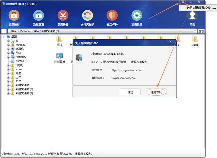Open the 超级加密 lock icon
The image size is (217, 158).
tap(14, 15)
